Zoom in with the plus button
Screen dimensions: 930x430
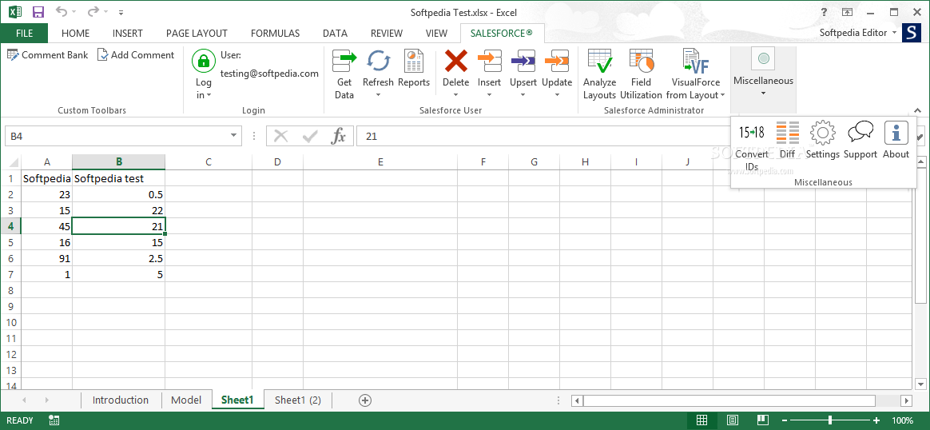(x=876, y=420)
